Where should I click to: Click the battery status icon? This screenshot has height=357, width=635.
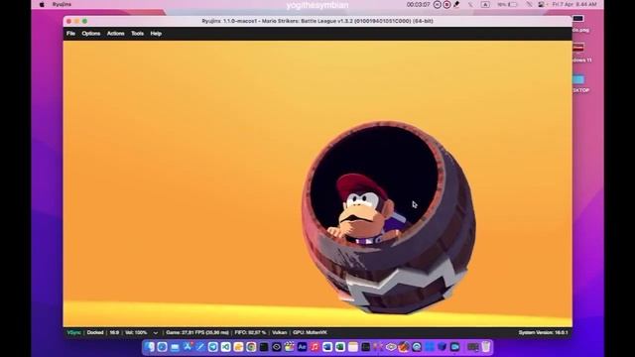coord(513,4)
